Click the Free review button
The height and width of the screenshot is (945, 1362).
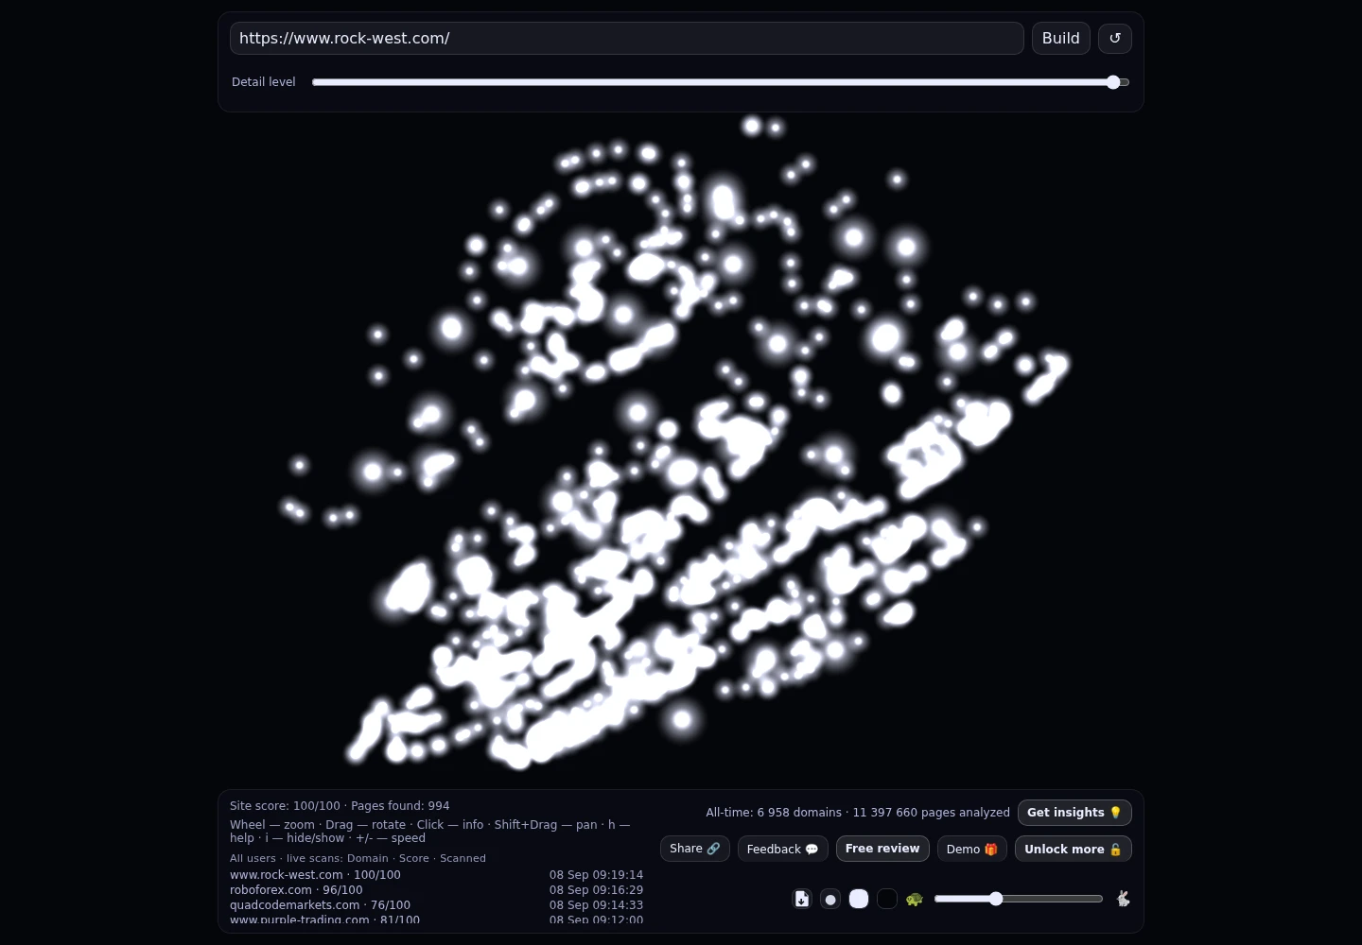click(882, 849)
